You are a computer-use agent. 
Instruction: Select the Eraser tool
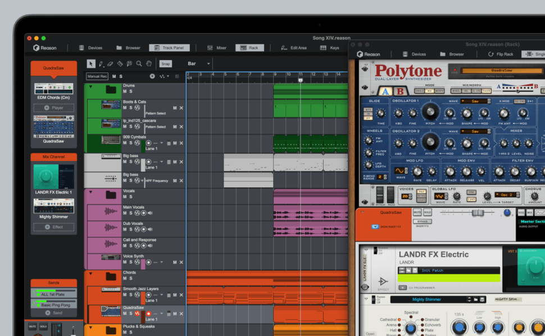[x=110, y=64]
